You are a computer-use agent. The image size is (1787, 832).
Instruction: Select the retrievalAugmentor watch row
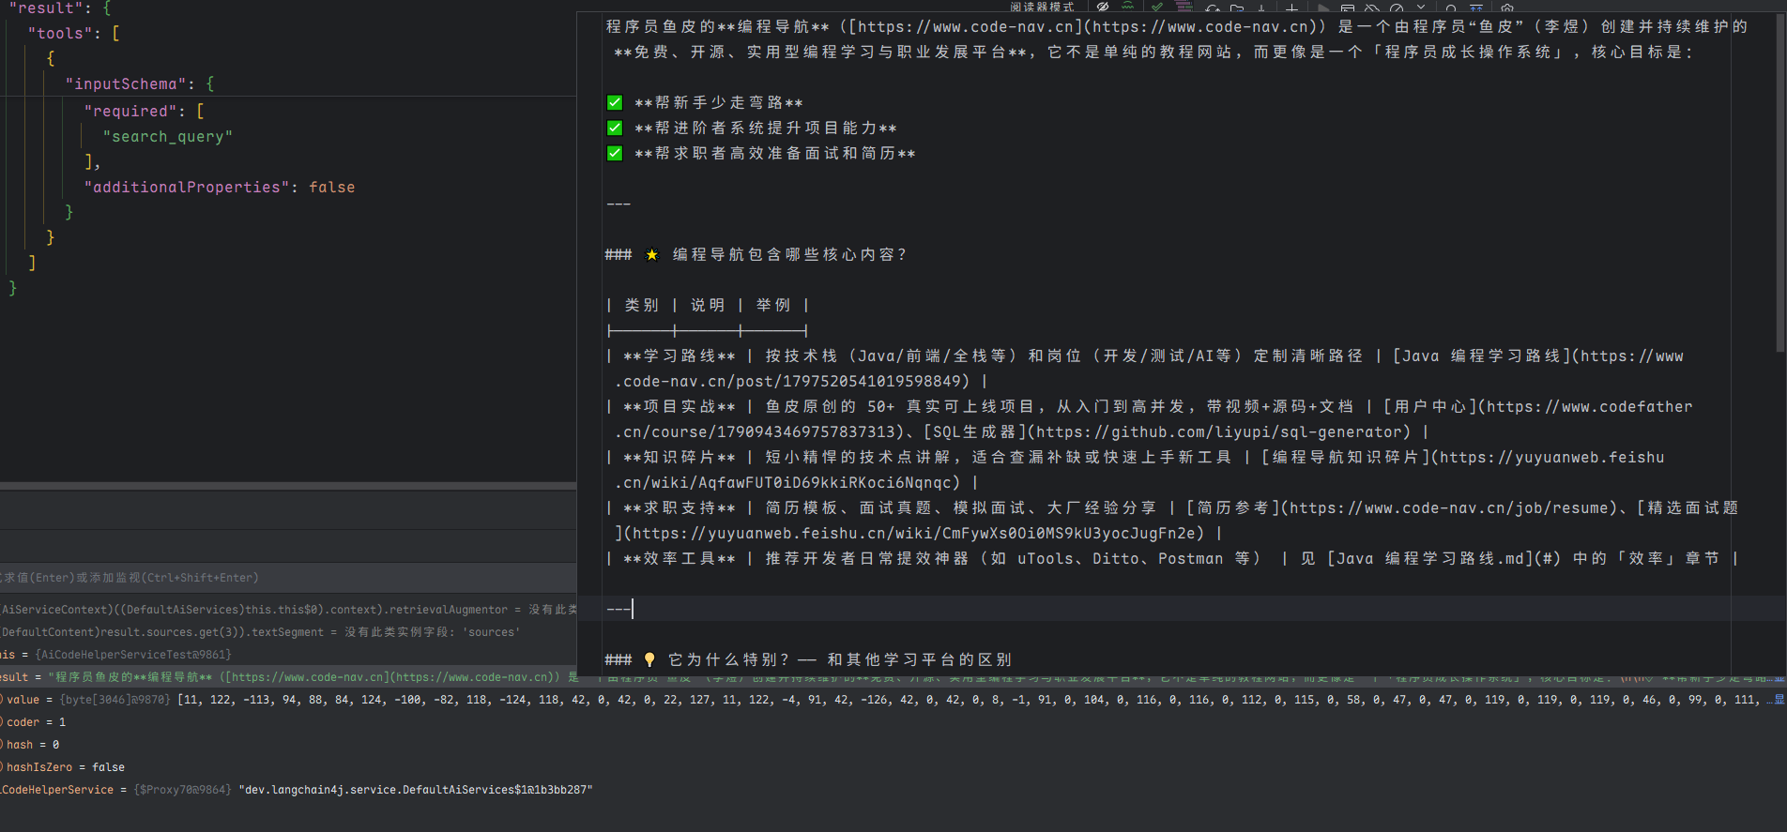288,610
